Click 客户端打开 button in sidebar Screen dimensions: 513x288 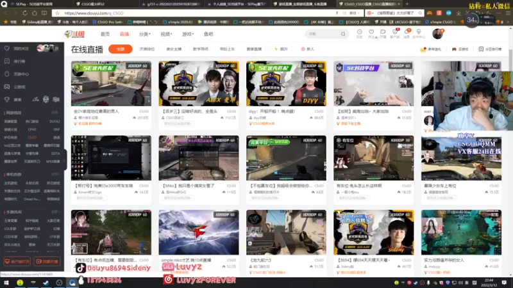[x=17, y=262]
